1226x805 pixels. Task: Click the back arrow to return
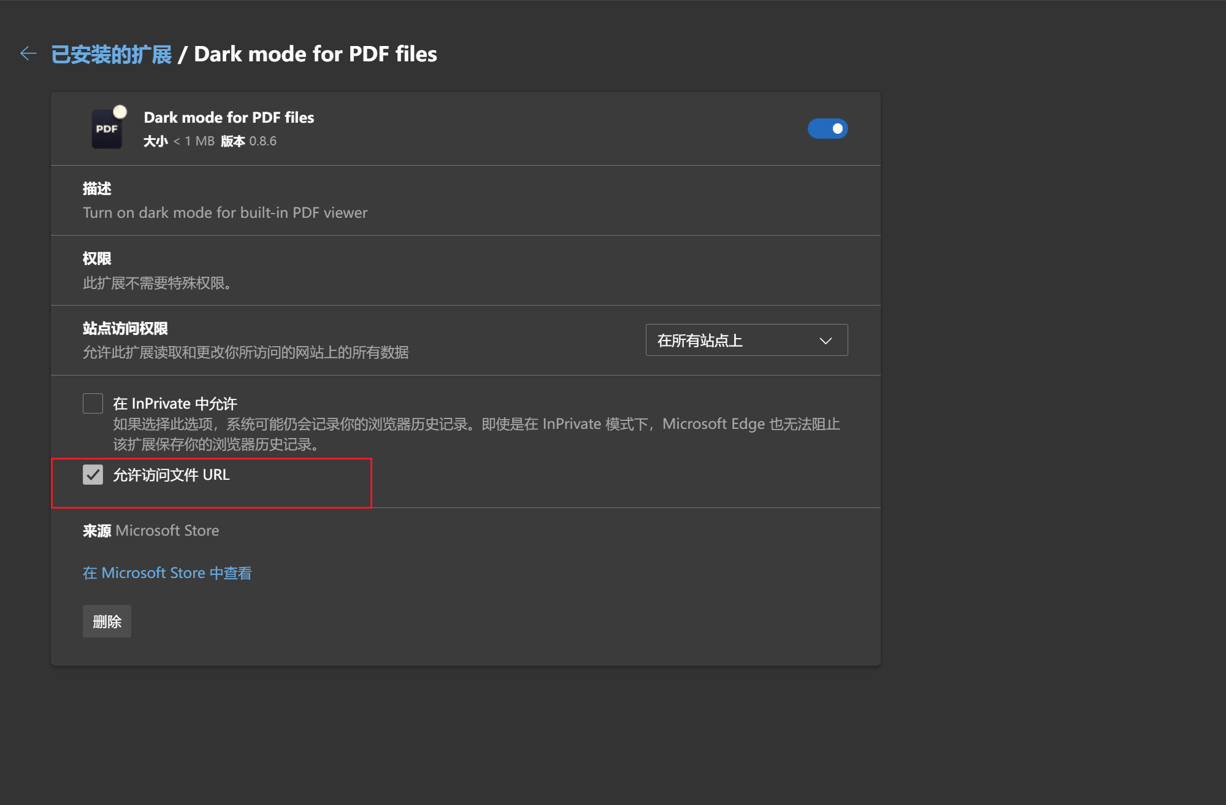point(28,53)
